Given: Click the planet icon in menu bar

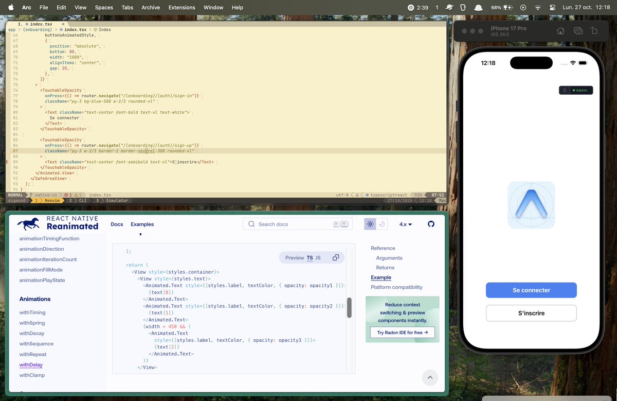Looking at the screenshot, I should pyautogui.click(x=449, y=8).
